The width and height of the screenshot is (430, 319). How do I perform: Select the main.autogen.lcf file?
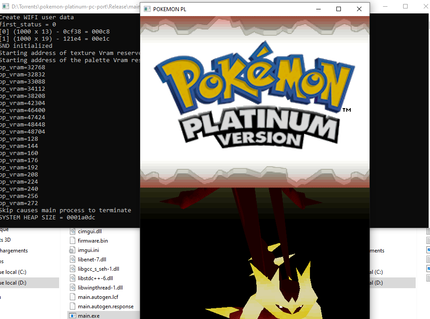pyautogui.click(x=98, y=297)
